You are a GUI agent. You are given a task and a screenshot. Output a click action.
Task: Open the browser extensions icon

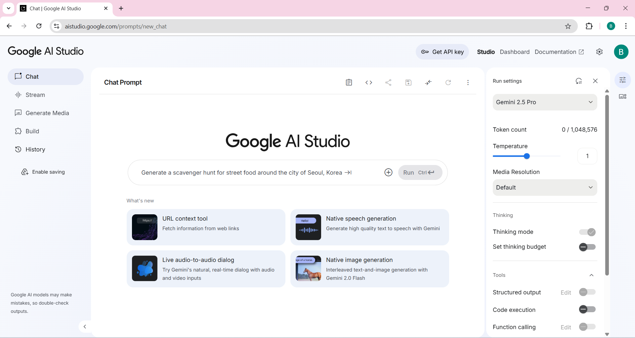(589, 26)
